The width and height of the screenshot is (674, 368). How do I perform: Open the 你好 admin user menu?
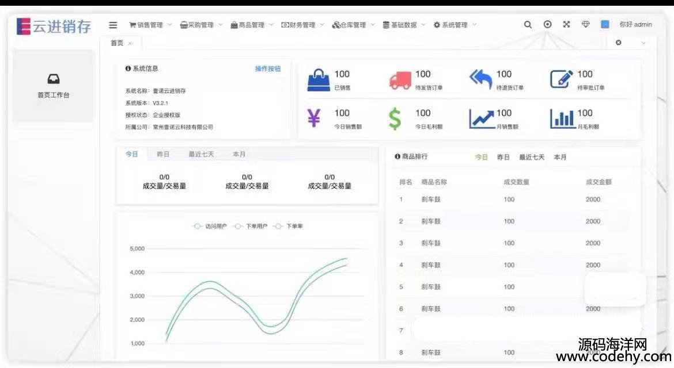click(x=635, y=25)
